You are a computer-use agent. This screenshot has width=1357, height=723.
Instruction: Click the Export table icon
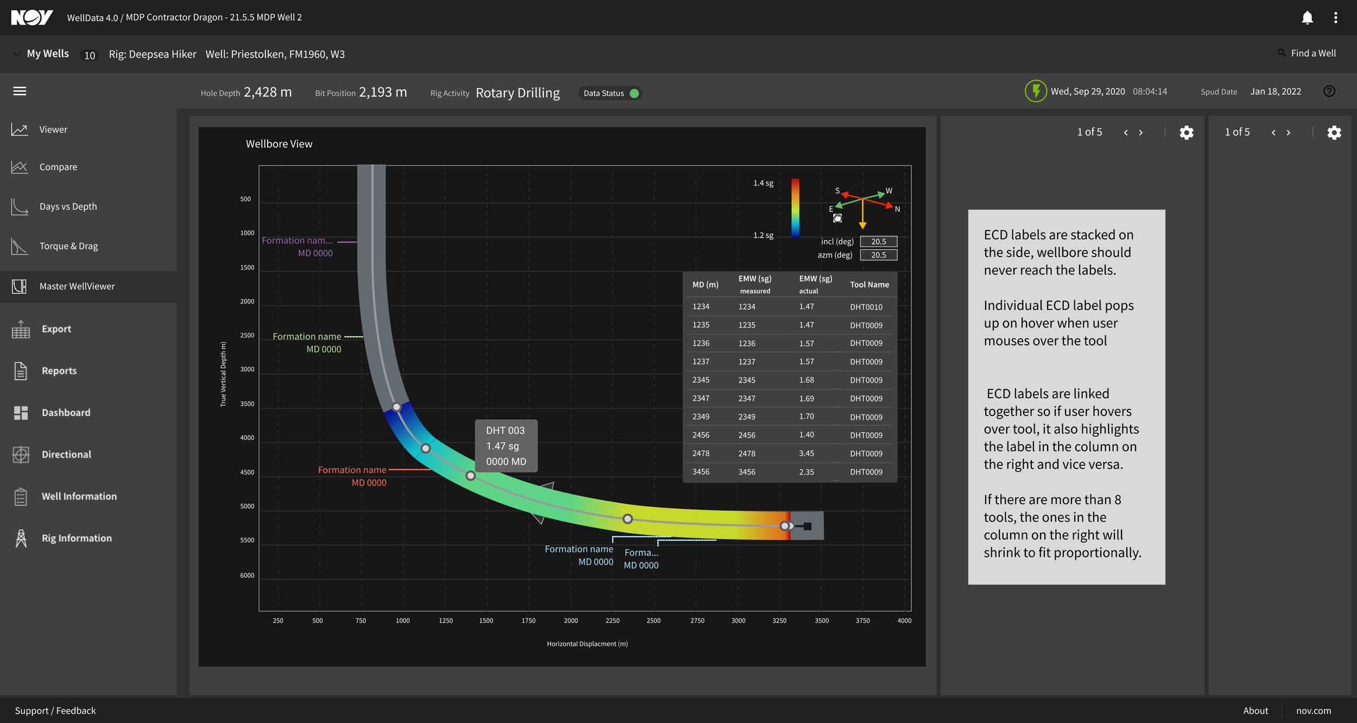point(21,329)
